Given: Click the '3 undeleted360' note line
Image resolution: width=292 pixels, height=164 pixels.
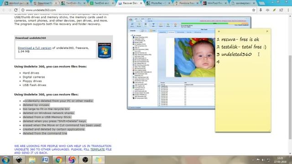Looking at the screenshot, I should coord(234,54).
